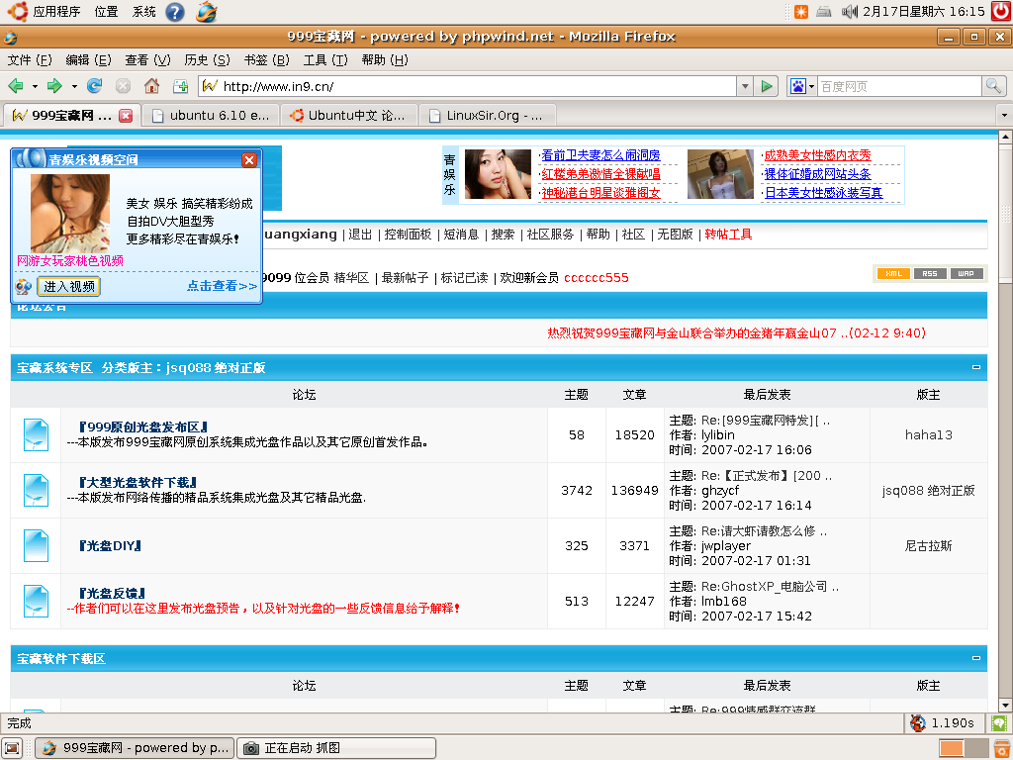This screenshot has width=1013, height=760.
Task: Open red announcement about 金猪年赢金山07
Action: point(736,332)
